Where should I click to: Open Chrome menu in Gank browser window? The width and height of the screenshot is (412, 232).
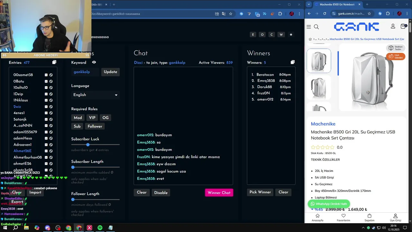(407, 14)
